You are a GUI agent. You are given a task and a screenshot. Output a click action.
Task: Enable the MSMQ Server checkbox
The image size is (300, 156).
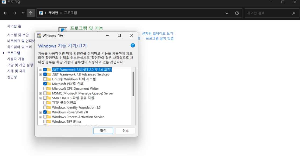click(45, 93)
